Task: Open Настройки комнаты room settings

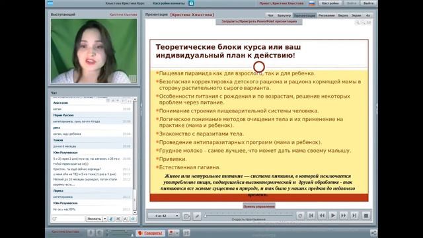Action: [x=169, y=3]
